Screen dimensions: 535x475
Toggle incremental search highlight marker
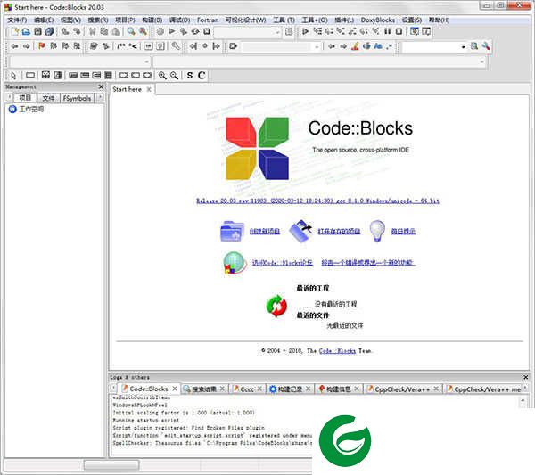[x=355, y=46]
